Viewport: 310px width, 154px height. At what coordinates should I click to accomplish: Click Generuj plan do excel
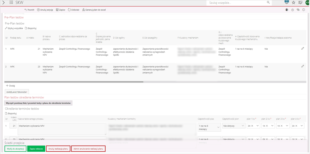coord(94,10)
